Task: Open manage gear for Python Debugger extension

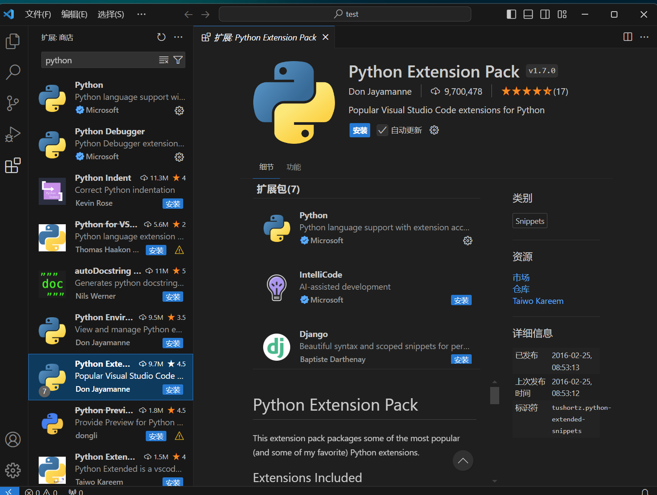Action: coord(179,157)
